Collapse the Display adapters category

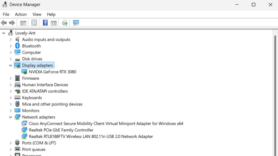tap(11, 65)
